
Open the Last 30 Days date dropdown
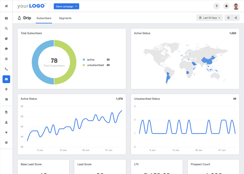pyautogui.click(x=210, y=18)
